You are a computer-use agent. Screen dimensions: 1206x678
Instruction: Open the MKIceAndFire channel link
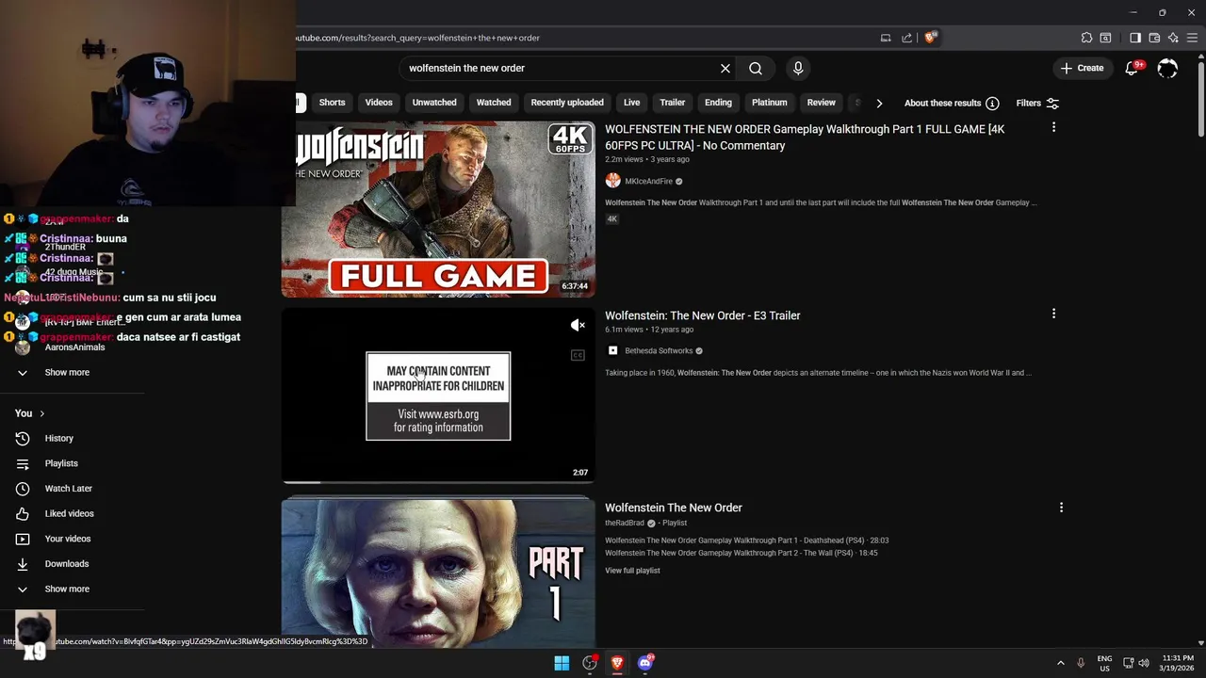tap(648, 182)
